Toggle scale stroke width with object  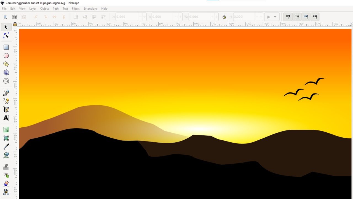[287, 17]
